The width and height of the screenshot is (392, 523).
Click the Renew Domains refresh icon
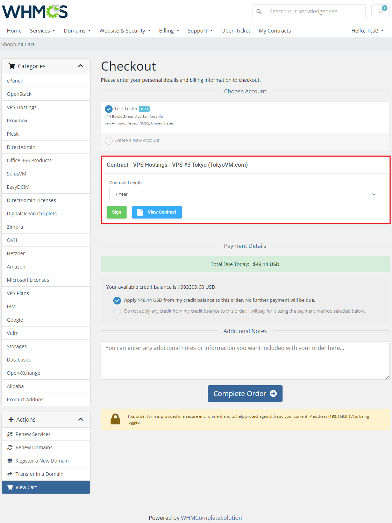click(x=10, y=447)
